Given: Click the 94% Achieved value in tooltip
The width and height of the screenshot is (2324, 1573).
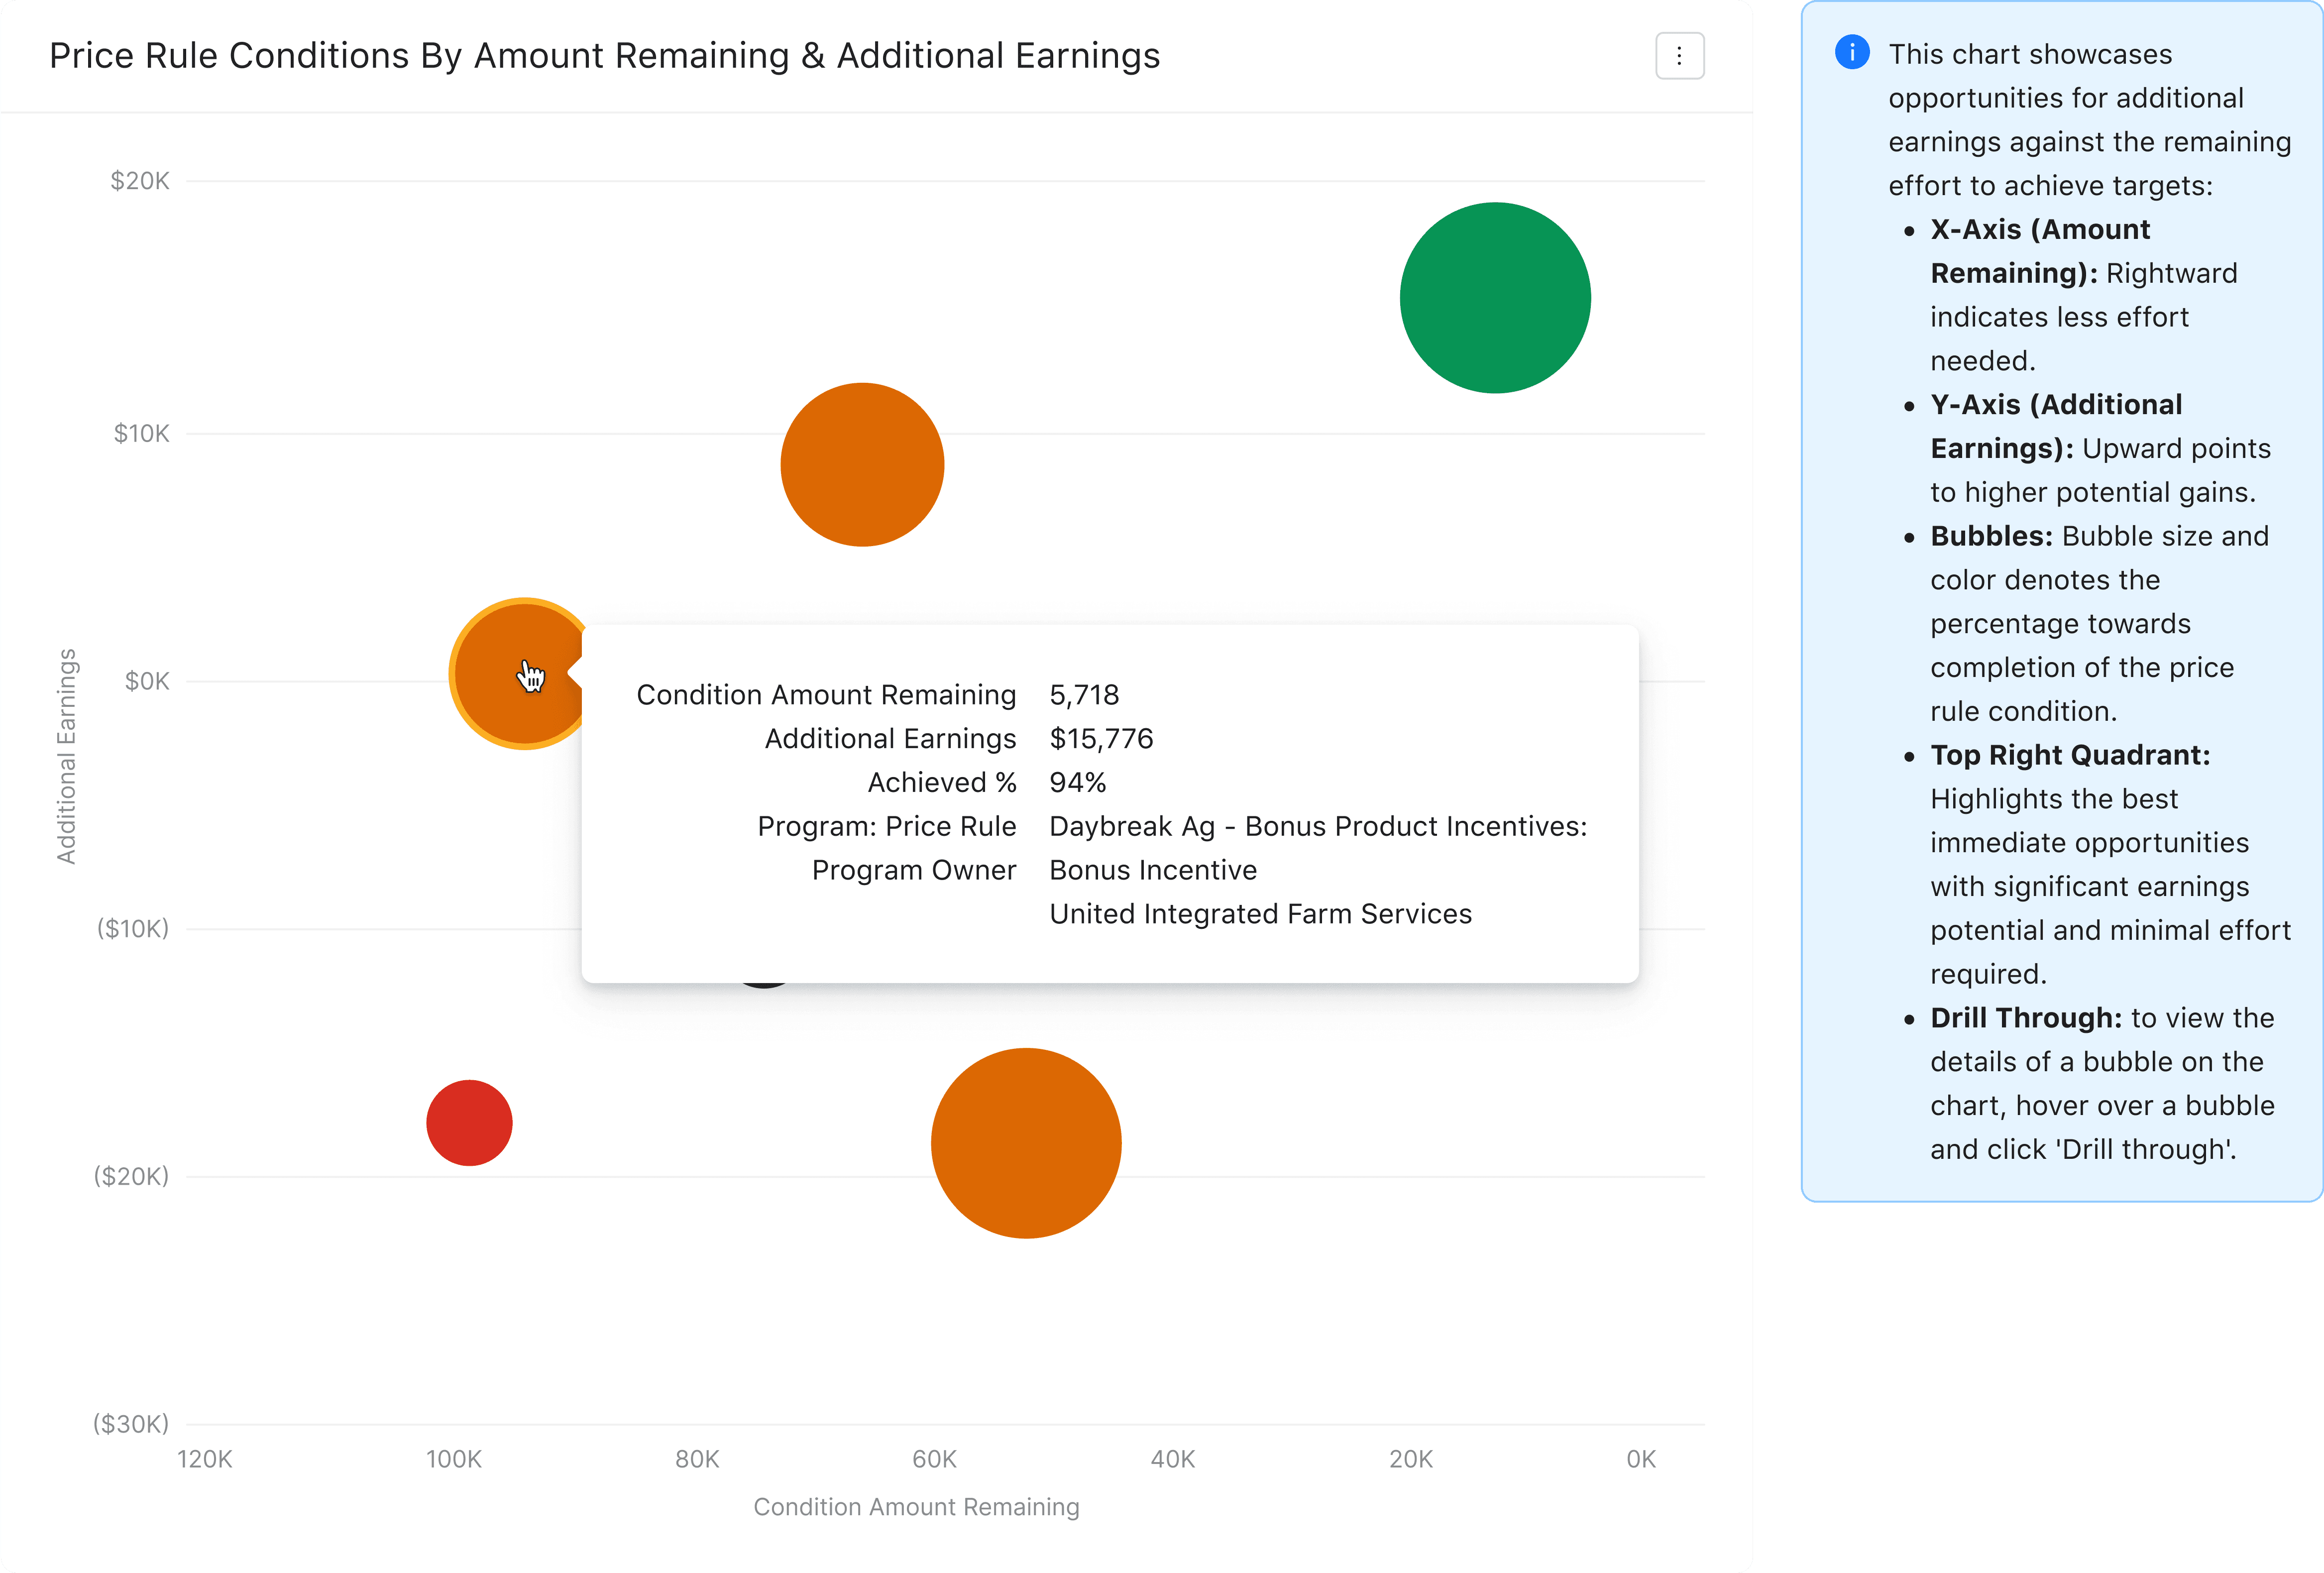Looking at the screenshot, I should 1077,783.
